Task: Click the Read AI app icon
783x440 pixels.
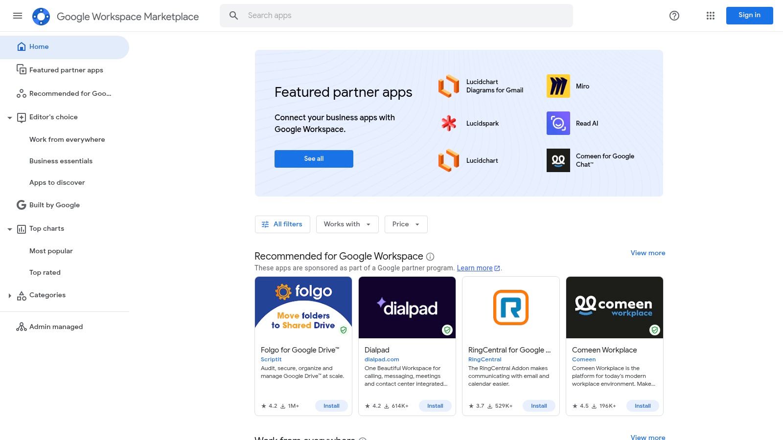Action: click(558, 123)
